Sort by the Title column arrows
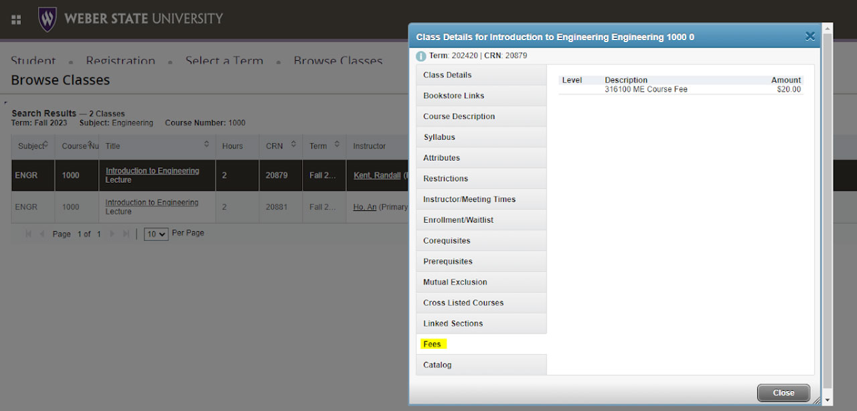Screen dimensions: 857x411 tap(206, 145)
